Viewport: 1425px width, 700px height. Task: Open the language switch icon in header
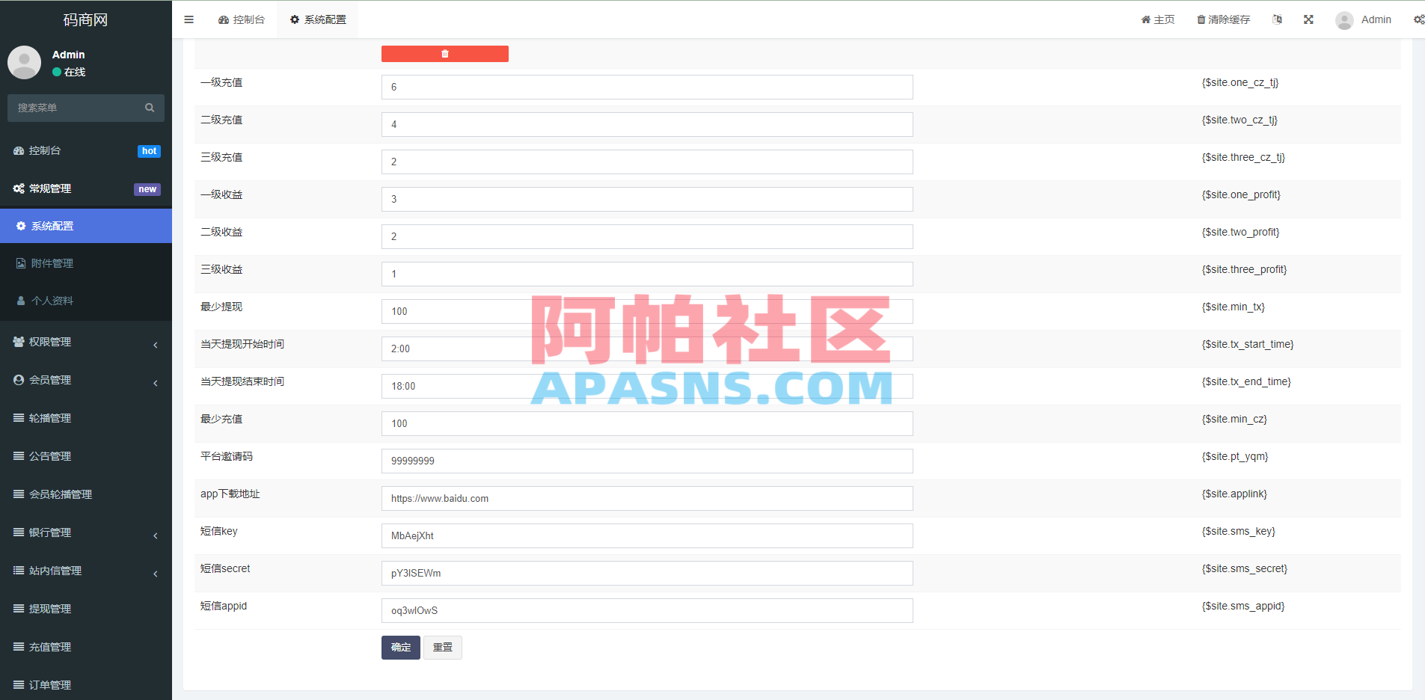1278,19
